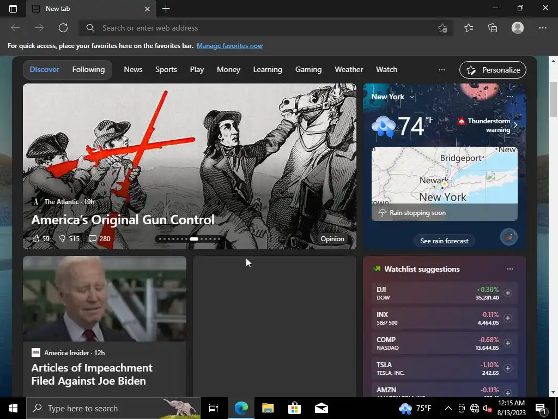This screenshot has width=558, height=419.
Task: Open comments on gun control article
Action: coord(99,239)
